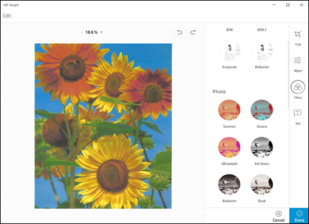The image size is (309, 224).
Task: Close the HP Smart window
Action: 302,5
